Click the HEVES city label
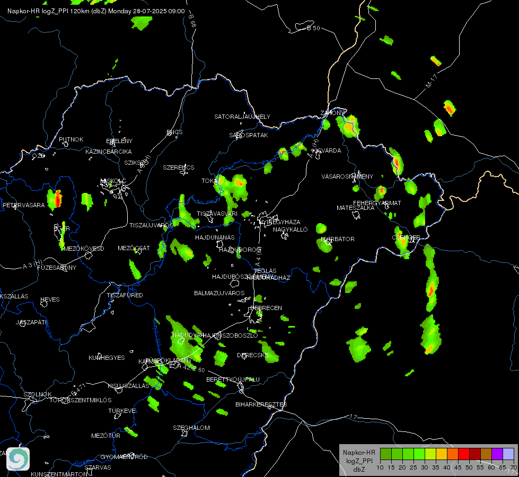519x477 pixels. pyautogui.click(x=50, y=299)
